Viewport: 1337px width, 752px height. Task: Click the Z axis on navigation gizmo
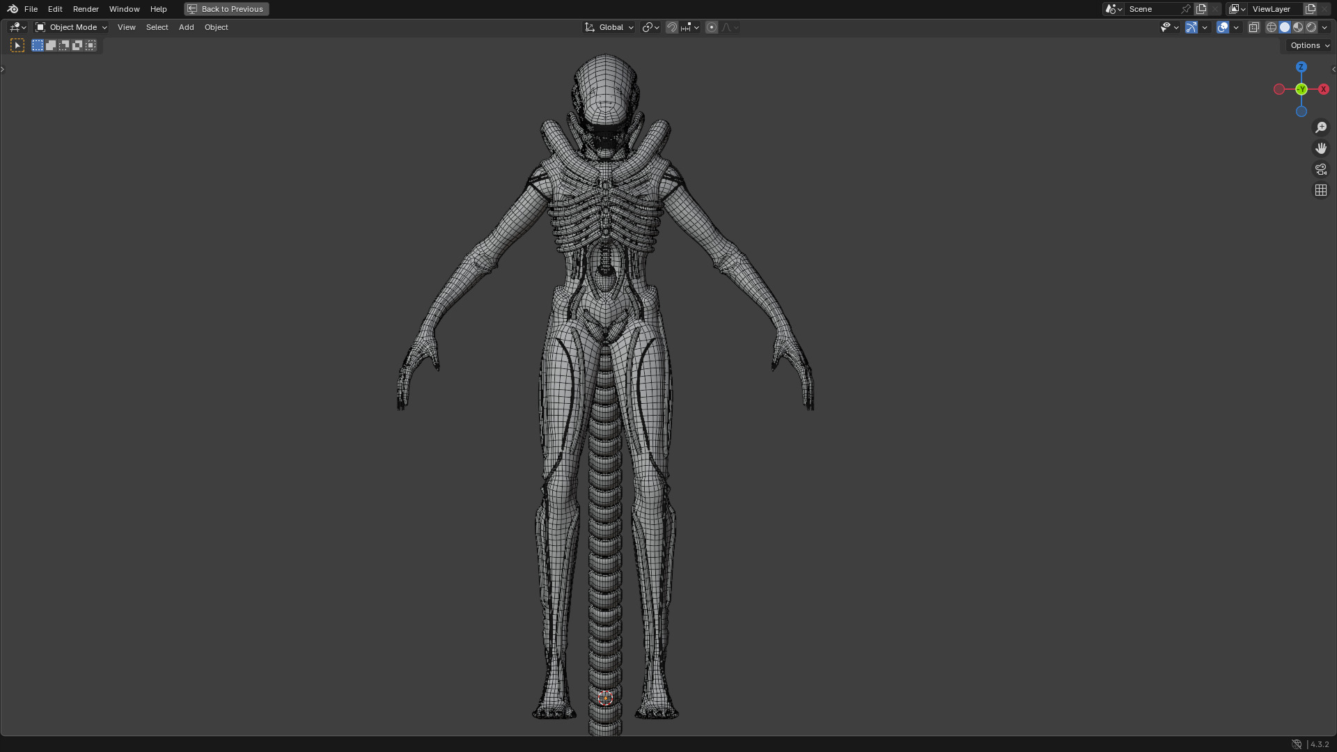1301,67
